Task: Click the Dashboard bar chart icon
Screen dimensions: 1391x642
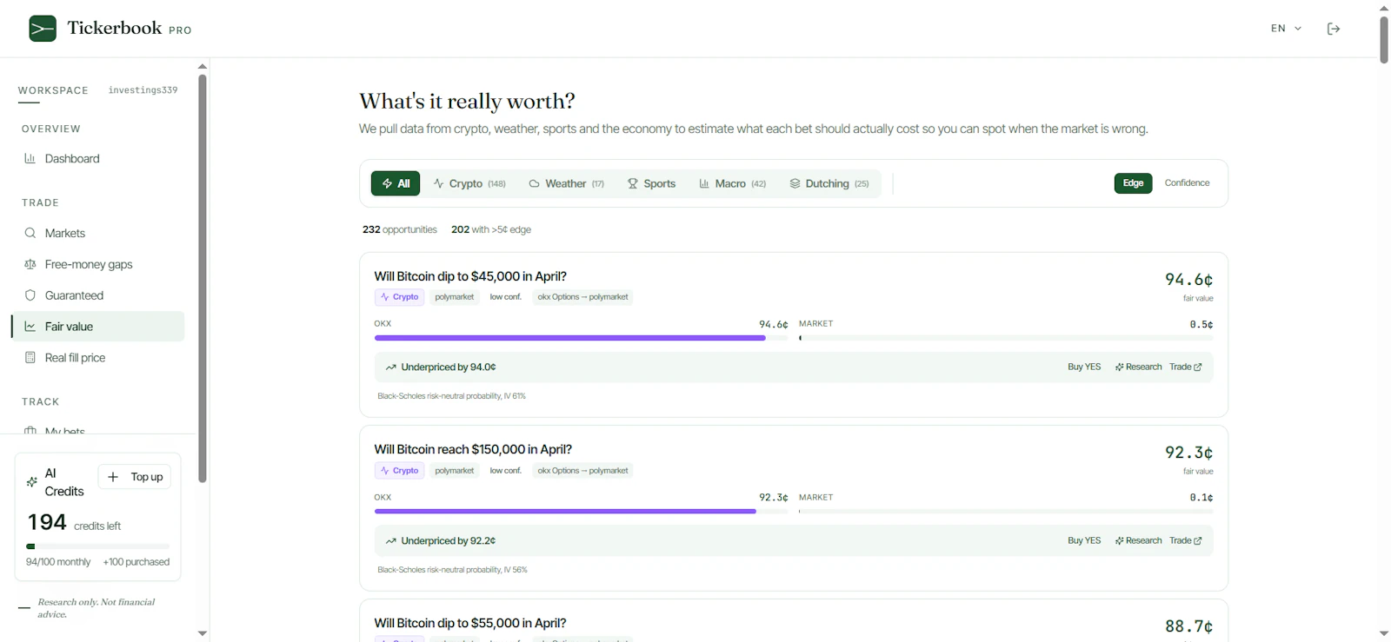Action: click(30, 158)
